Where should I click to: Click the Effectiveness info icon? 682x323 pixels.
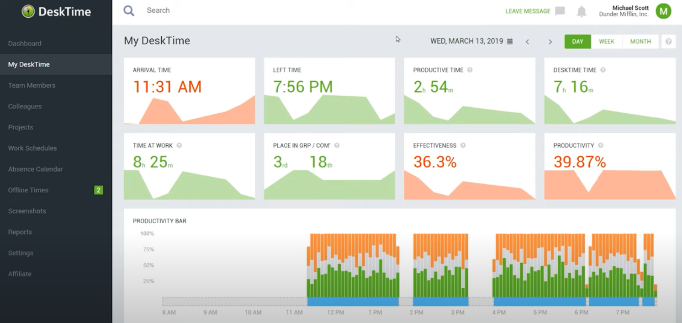(x=463, y=145)
